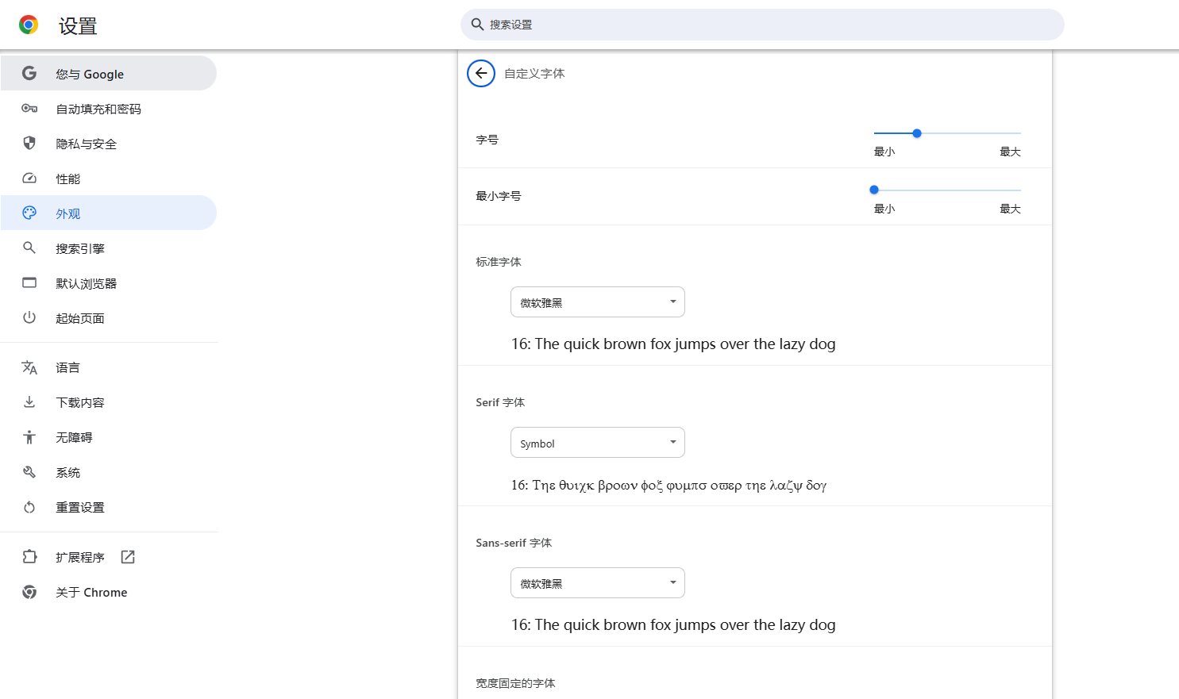Click the About Chrome icon
The height and width of the screenshot is (699, 1179).
(x=29, y=592)
